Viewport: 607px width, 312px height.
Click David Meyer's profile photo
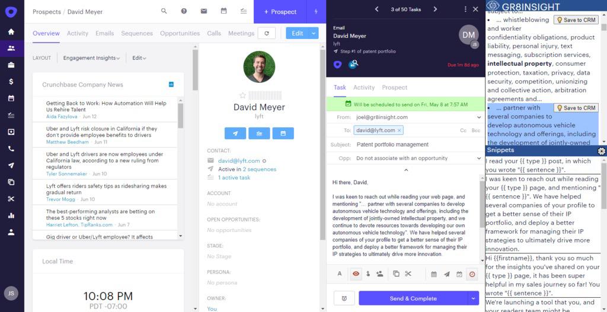259,67
